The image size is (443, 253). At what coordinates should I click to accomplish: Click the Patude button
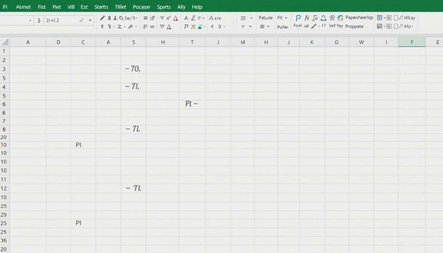pos(266,18)
